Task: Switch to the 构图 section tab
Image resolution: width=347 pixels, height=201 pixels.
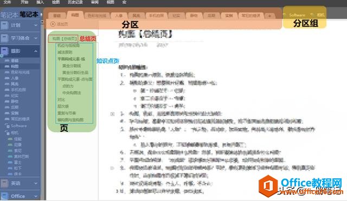Action: (75, 15)
